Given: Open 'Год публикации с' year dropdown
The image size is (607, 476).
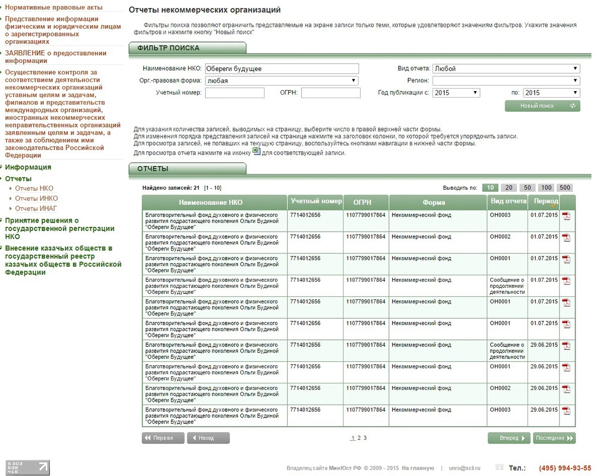Looking at the screenshot, I should coord(456,93).
